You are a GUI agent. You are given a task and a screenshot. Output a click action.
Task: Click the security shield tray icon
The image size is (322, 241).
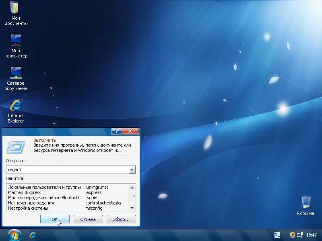pos(292,235)
